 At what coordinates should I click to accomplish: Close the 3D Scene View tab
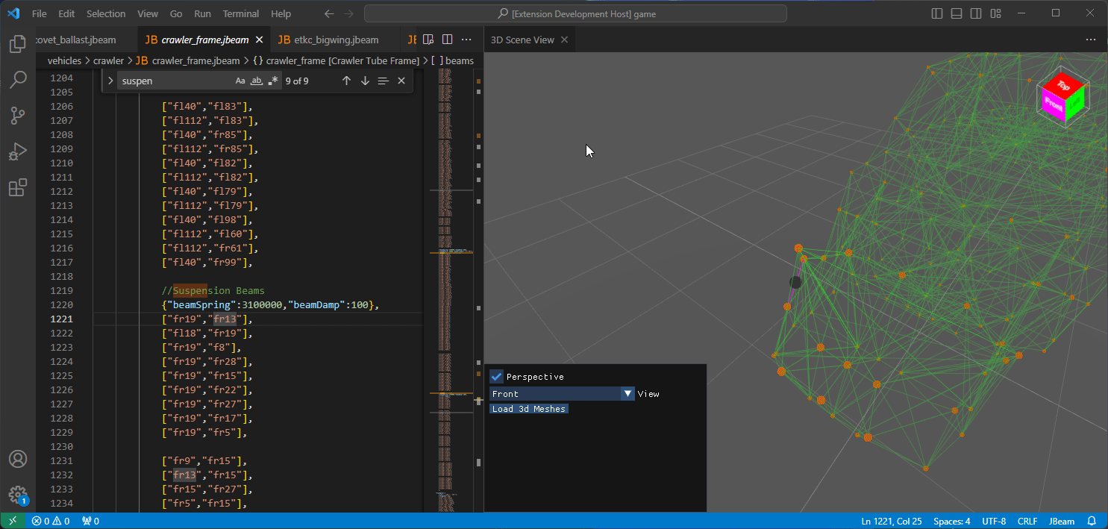pyautogui.click(x=565, y=40)
